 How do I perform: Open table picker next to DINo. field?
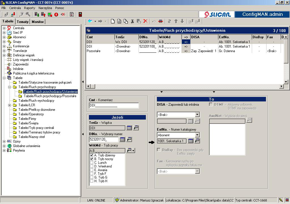tap(122, 139)
